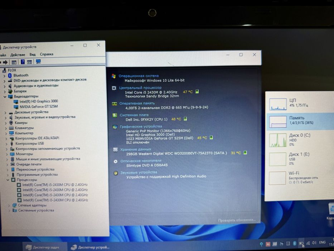Expand Аудиовходы и аудиовыходы node

pos(5,86)
